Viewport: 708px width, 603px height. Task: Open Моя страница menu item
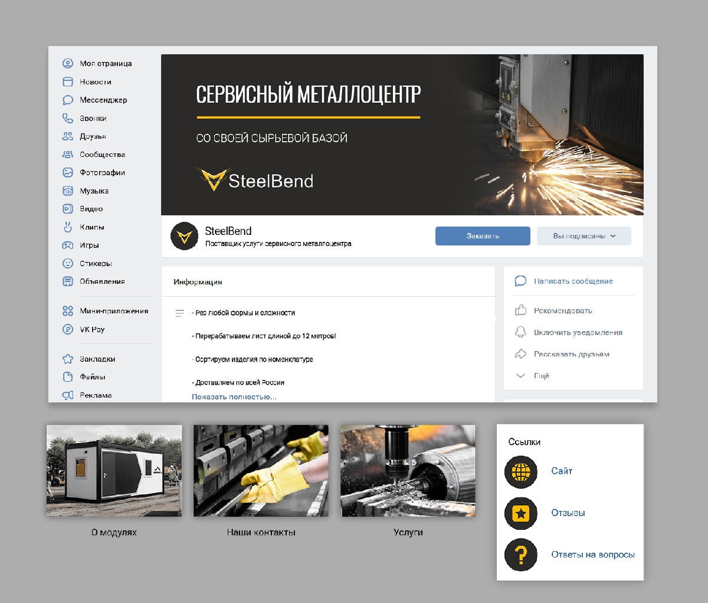pyautogui.click(x=106, y=64)
